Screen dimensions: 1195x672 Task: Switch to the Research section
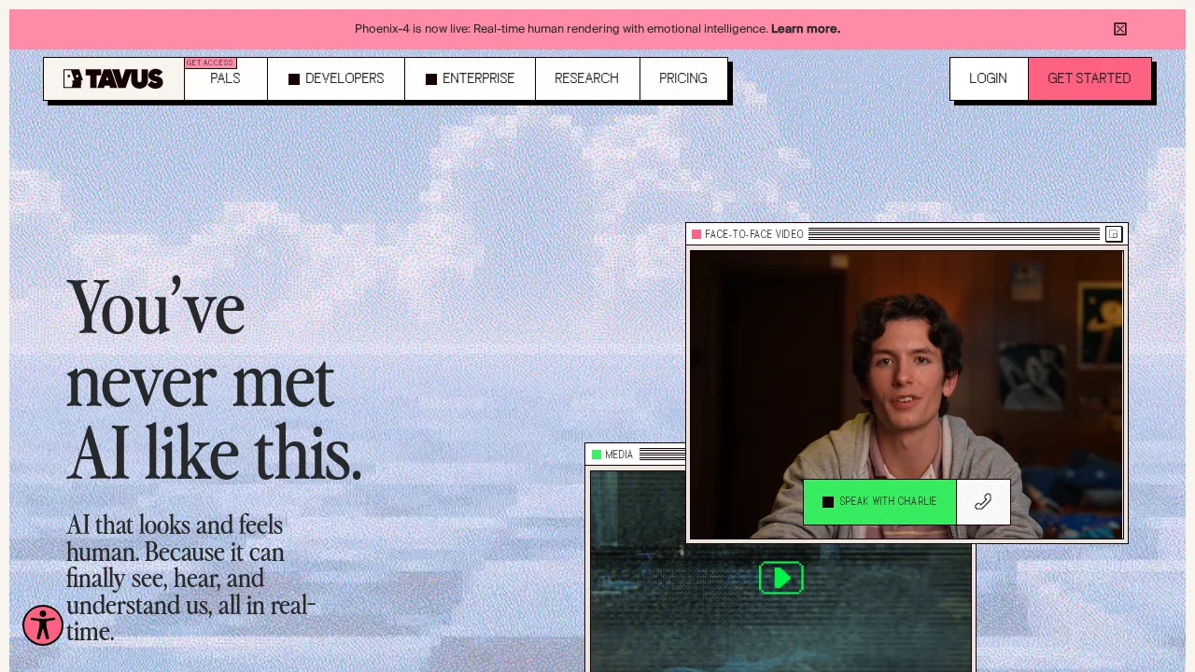coord(586,78)
